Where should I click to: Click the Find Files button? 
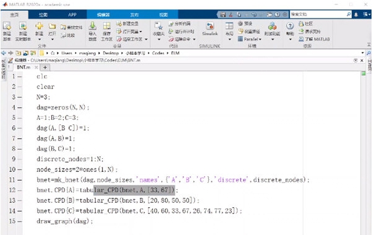(71, 27)
